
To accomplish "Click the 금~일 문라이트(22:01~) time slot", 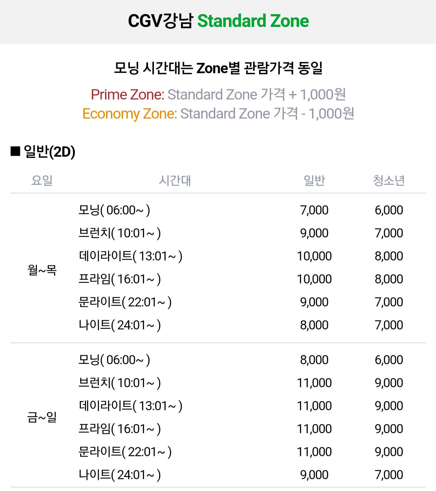I will pos(125,452).
